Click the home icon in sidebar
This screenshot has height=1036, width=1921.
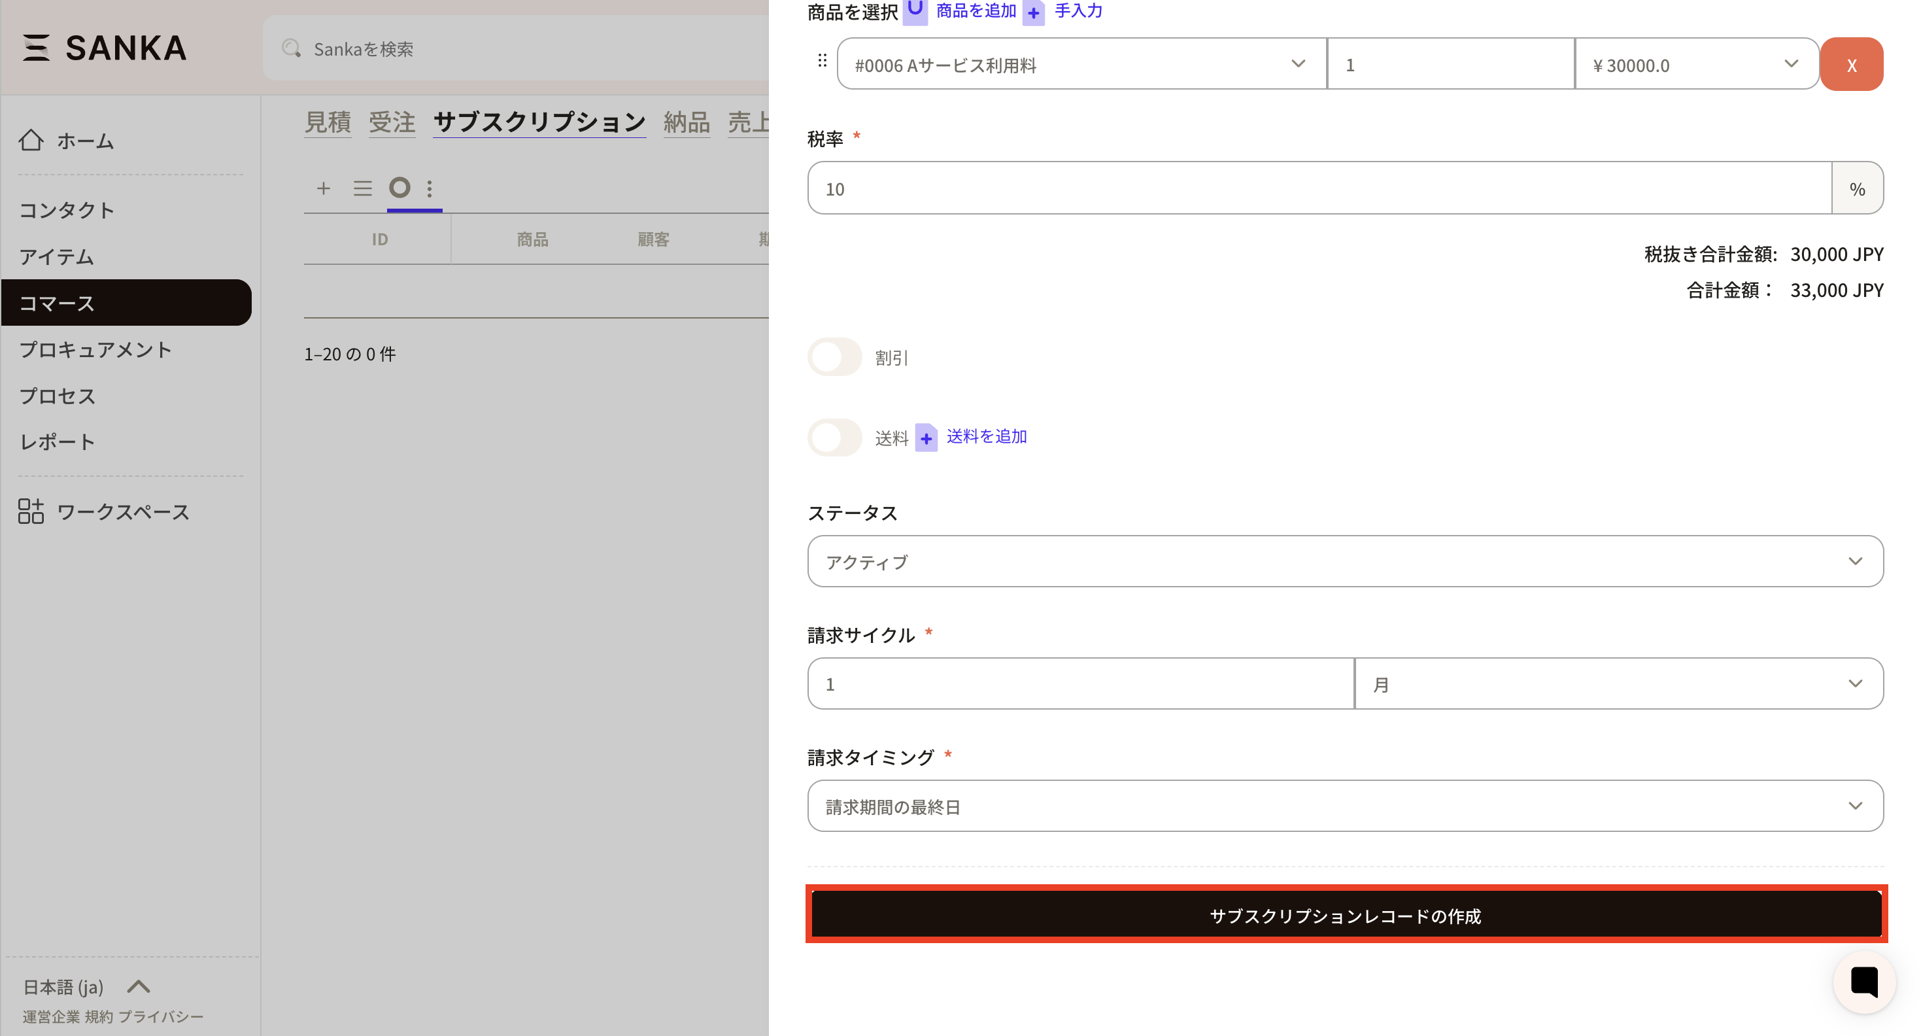pos(31,140)
